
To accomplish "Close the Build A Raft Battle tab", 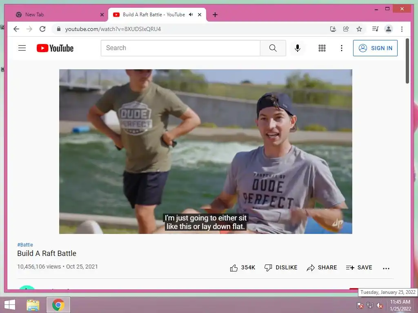I will (x=199, y=15).
